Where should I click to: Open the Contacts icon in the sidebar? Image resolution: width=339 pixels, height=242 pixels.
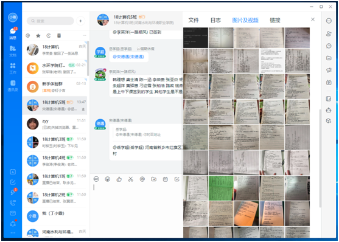[13, 86]
